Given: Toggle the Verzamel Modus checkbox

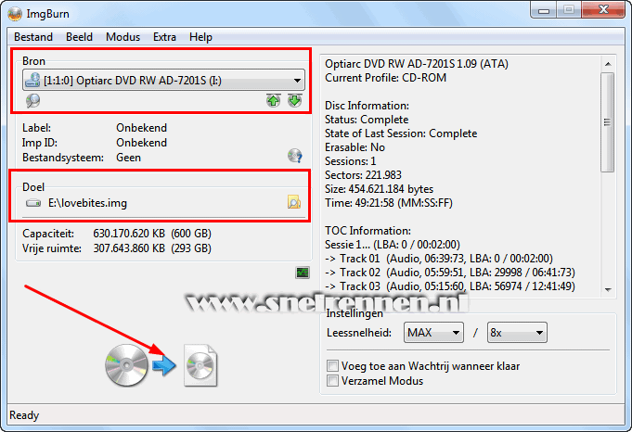Looking at the screenshot, I should tap(332, 380).
